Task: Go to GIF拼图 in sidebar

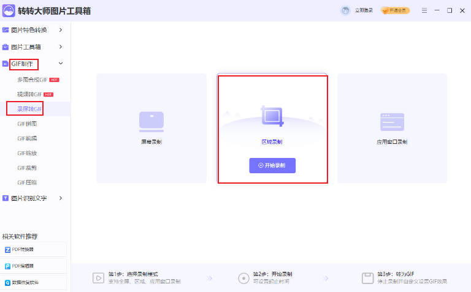Action: coord(27,124)
